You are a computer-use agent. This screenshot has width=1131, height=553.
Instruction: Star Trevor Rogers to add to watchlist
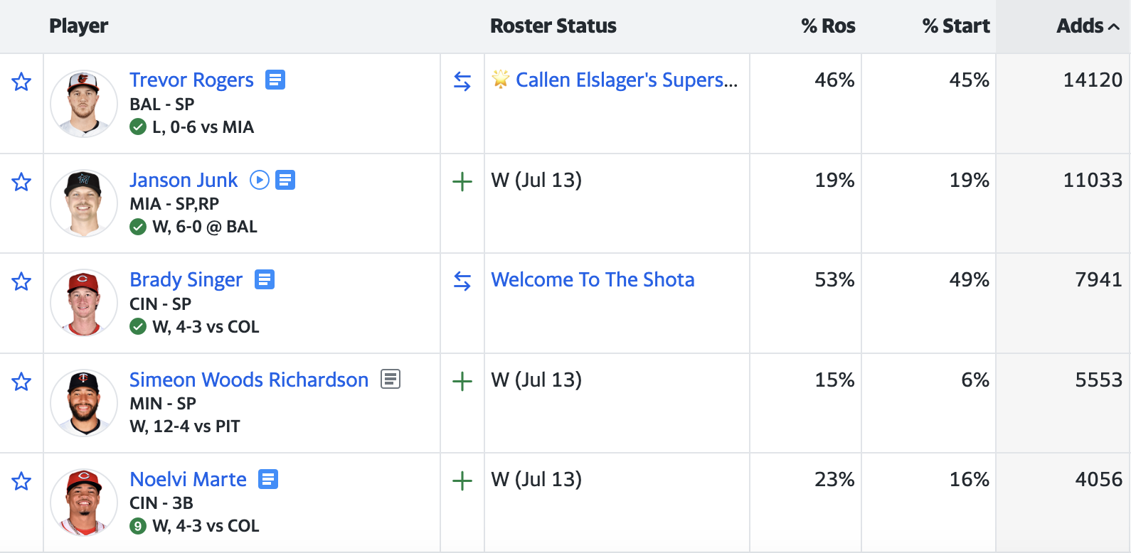coord(21,82)
